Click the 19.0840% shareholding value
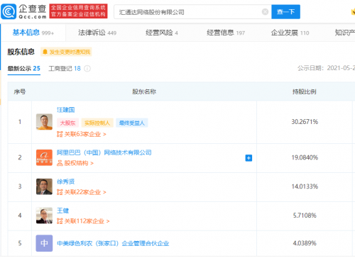This screenshot has height=258, width=355. point(305,157)
